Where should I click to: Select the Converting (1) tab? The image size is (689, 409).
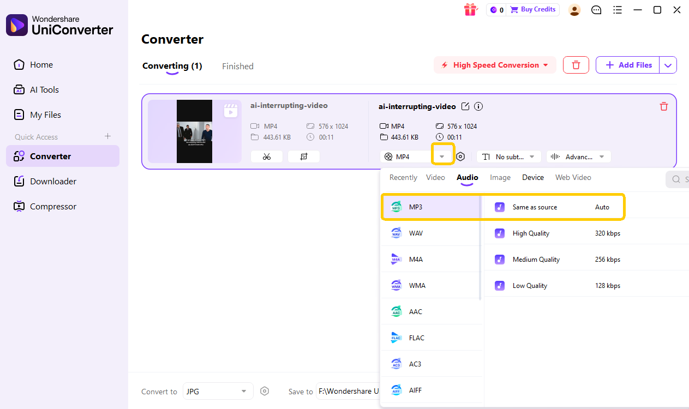click(x=172, y=66)
